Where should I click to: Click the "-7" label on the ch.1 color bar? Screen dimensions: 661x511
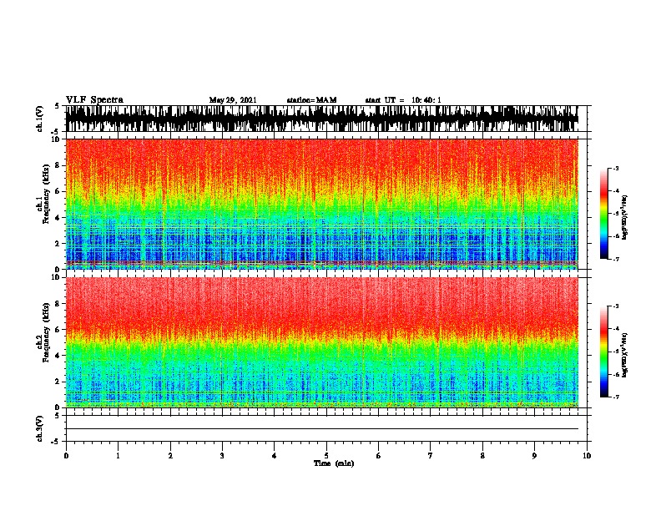coord(615,260)
